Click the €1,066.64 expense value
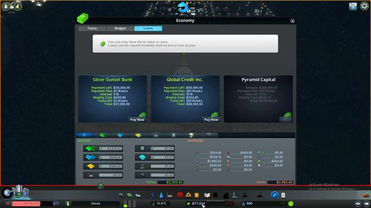 click(214, 161)
